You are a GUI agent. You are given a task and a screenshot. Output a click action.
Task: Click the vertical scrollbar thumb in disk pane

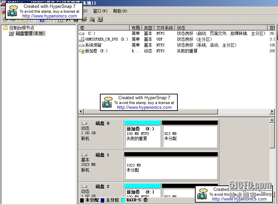[272, 135]
